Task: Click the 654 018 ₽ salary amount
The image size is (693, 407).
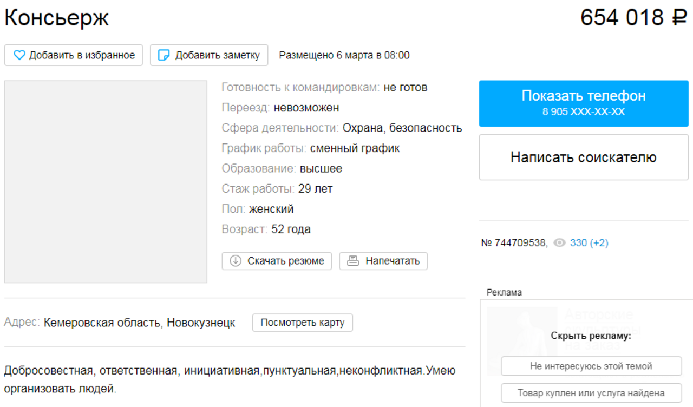Action: [633, 18]
